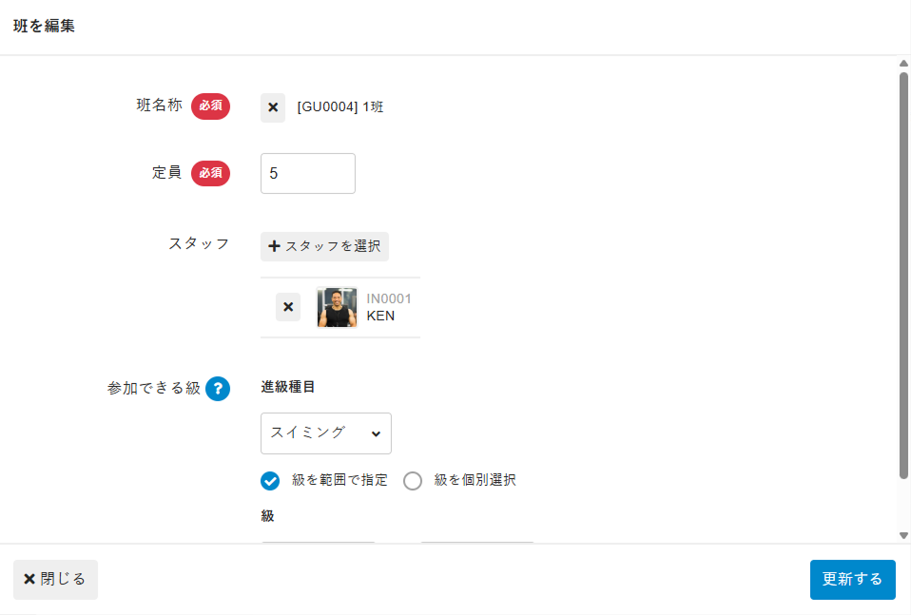The width and height of the screenshot is (911, 615).
Task: Select 級を範囲で指定 radio option
Action: (270, 480)
